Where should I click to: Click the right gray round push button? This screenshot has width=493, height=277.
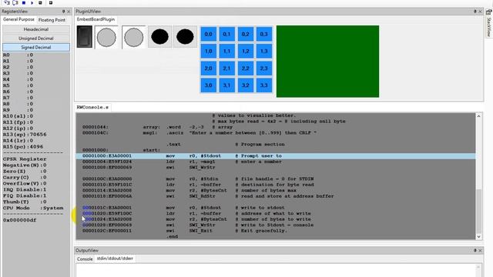tap(133, 37)
